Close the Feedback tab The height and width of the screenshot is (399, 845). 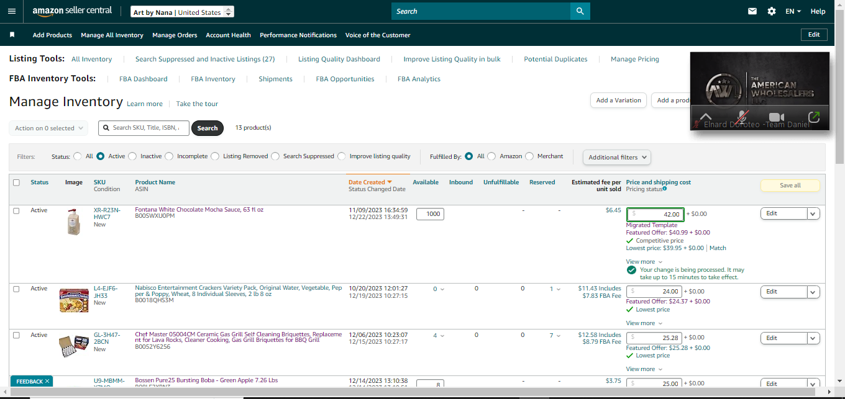pos(47,381)
